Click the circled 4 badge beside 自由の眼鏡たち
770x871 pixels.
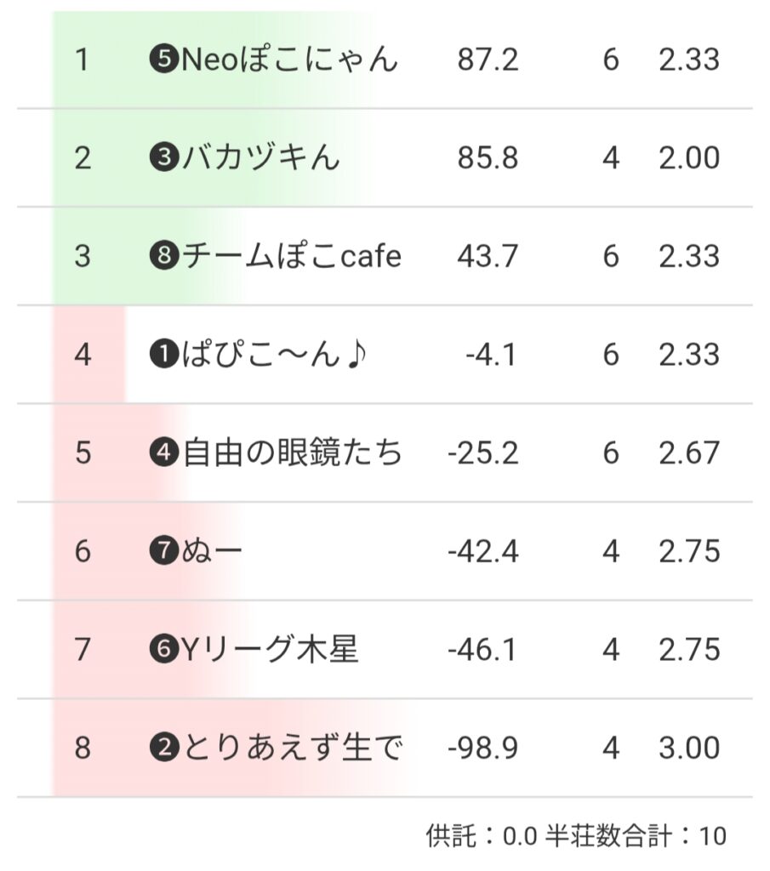point(163,453)
